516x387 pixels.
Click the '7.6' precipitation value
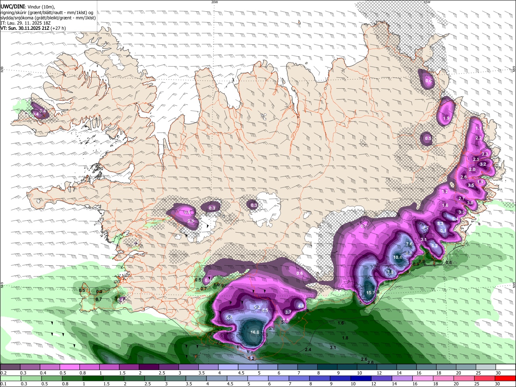(409, 244)
